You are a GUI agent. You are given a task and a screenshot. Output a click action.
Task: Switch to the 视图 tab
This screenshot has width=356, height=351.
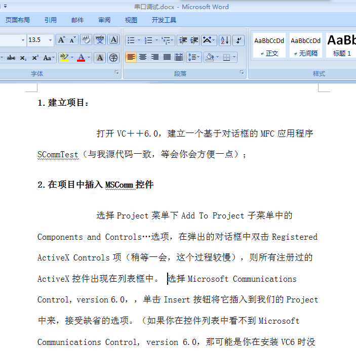pyautogui.click(x=131, y=20)
